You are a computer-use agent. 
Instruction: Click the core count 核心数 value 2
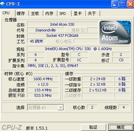[x=92, y=107]
